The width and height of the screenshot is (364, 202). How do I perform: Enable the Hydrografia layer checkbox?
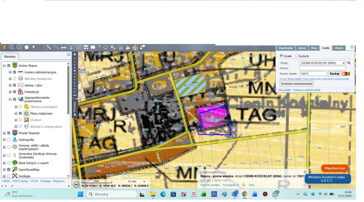[x=9, y=140]
